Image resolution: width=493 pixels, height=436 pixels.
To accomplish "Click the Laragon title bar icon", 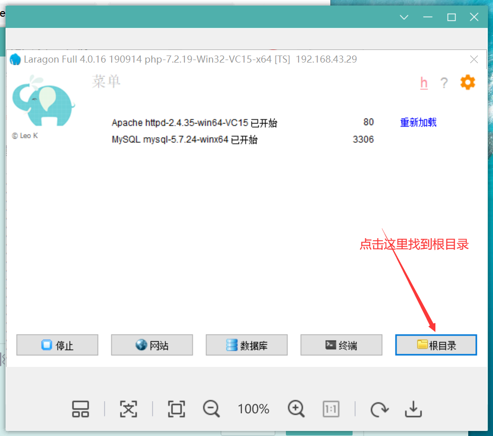I will (x=15, y=60).
